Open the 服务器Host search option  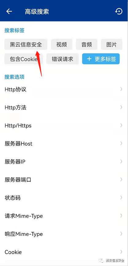[x=64, y=144]
